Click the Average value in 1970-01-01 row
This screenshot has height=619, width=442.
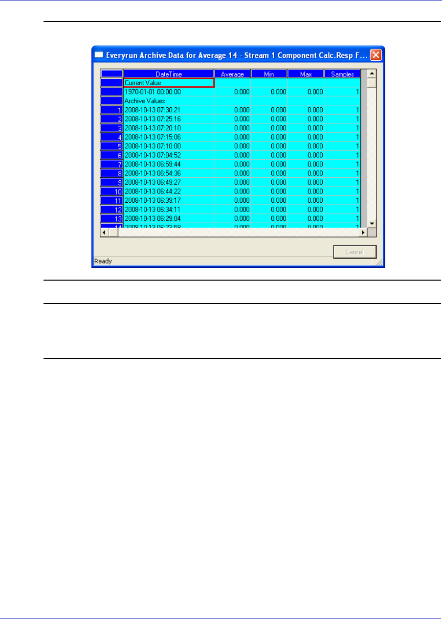pos(232,92)
